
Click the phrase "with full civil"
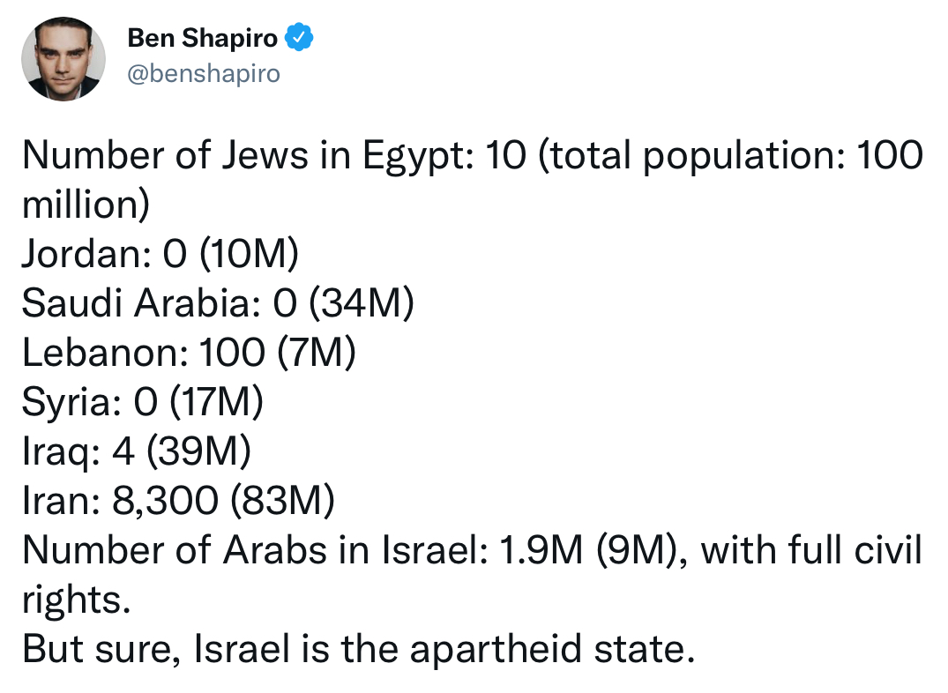[812, 550]
